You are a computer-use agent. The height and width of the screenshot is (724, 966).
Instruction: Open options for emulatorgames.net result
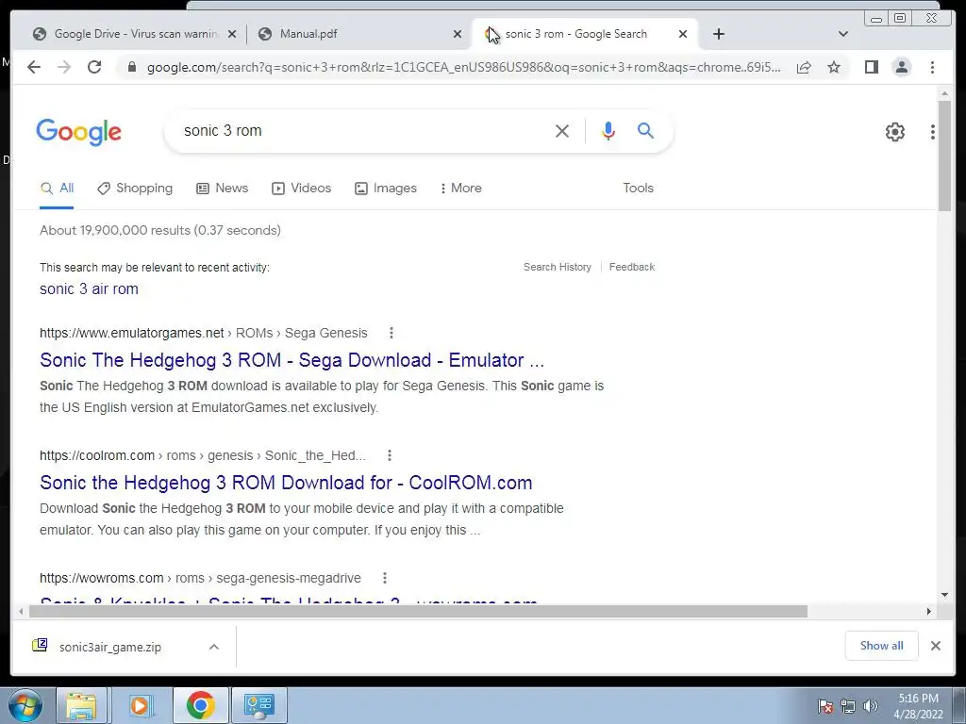[x=391, y=333]
